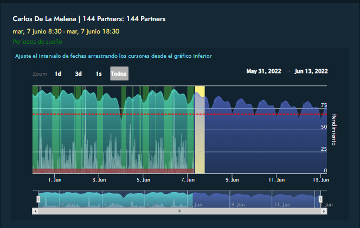Click the horizontal scrollbar thumb grip

pyautogui.click(x=179, y=211)
